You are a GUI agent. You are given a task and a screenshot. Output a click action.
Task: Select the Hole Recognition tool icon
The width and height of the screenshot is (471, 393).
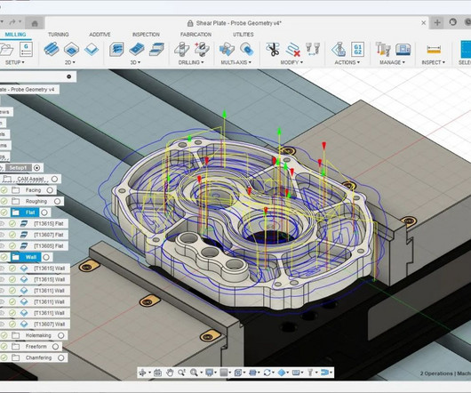click(202, 49)
